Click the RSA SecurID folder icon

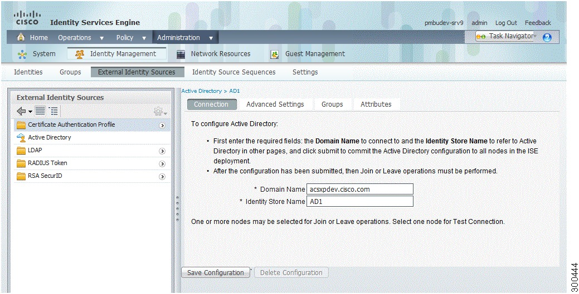click(21, 176)
